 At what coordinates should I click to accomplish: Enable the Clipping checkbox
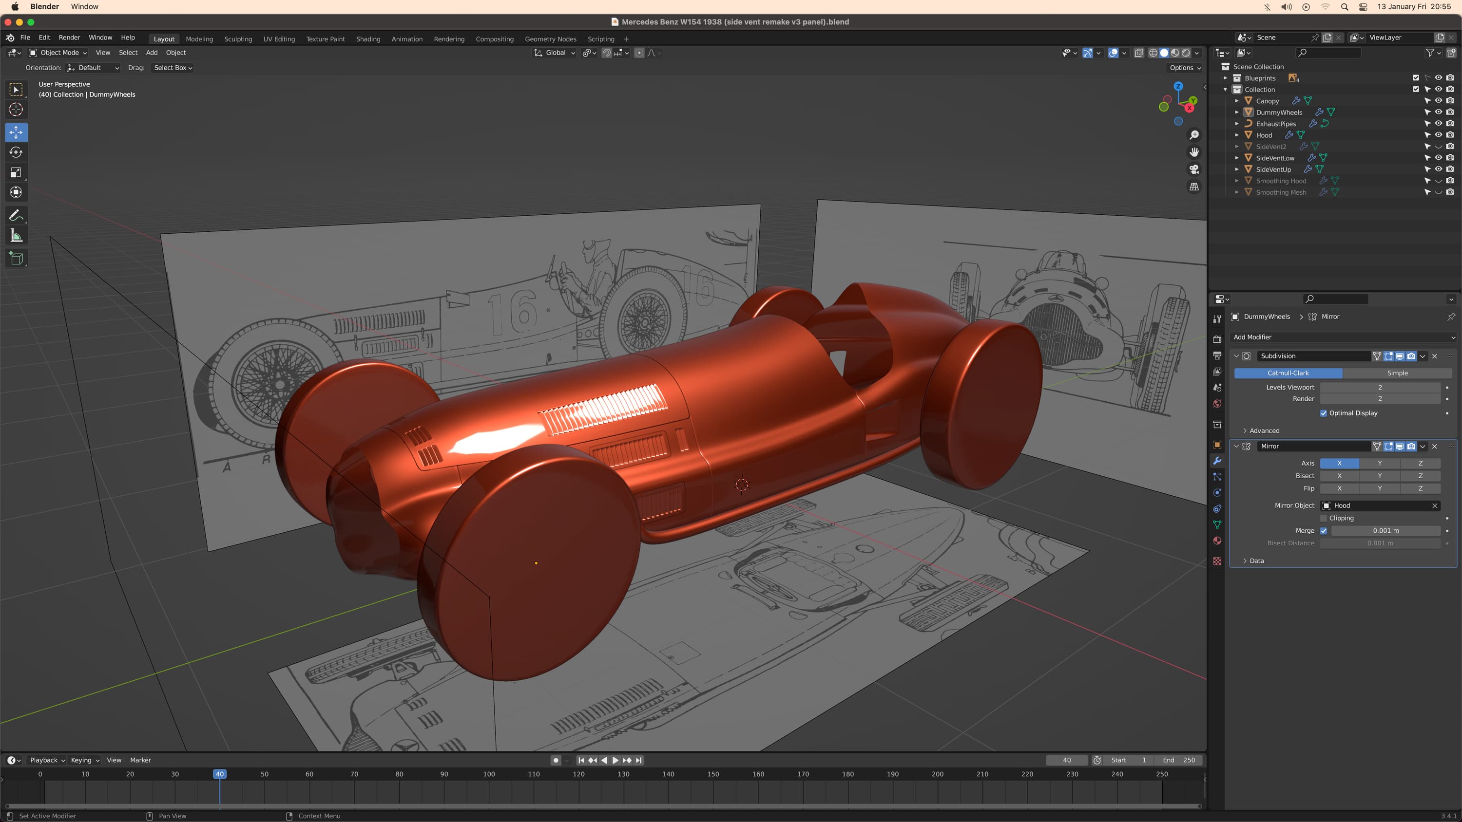1324,518
